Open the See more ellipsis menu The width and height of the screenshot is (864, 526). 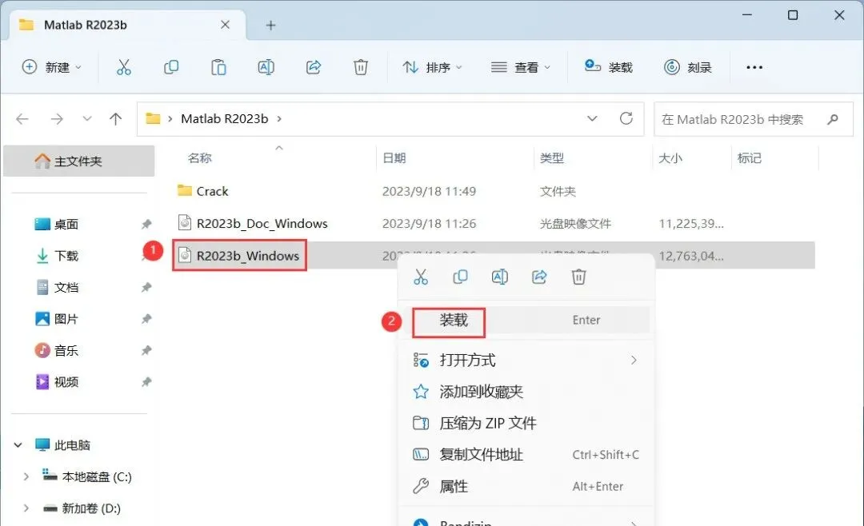pos(754,67)
